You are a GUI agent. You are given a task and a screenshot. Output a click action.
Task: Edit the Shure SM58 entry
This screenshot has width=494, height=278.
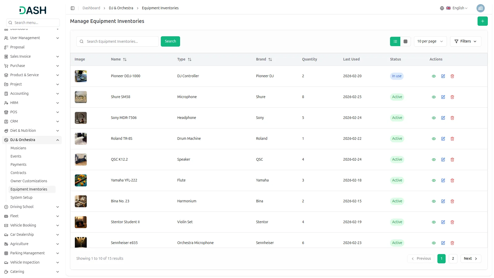[443, 97]
